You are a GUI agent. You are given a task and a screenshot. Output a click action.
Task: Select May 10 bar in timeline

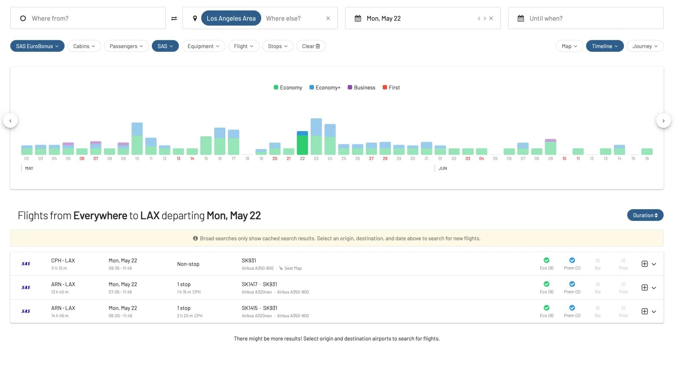click(137, 139)
